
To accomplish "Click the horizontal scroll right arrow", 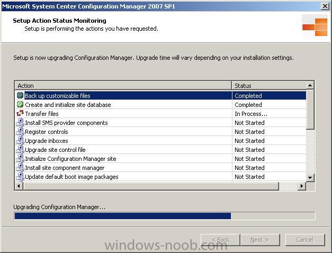I will pyautogui.click(x=302, y=186).
